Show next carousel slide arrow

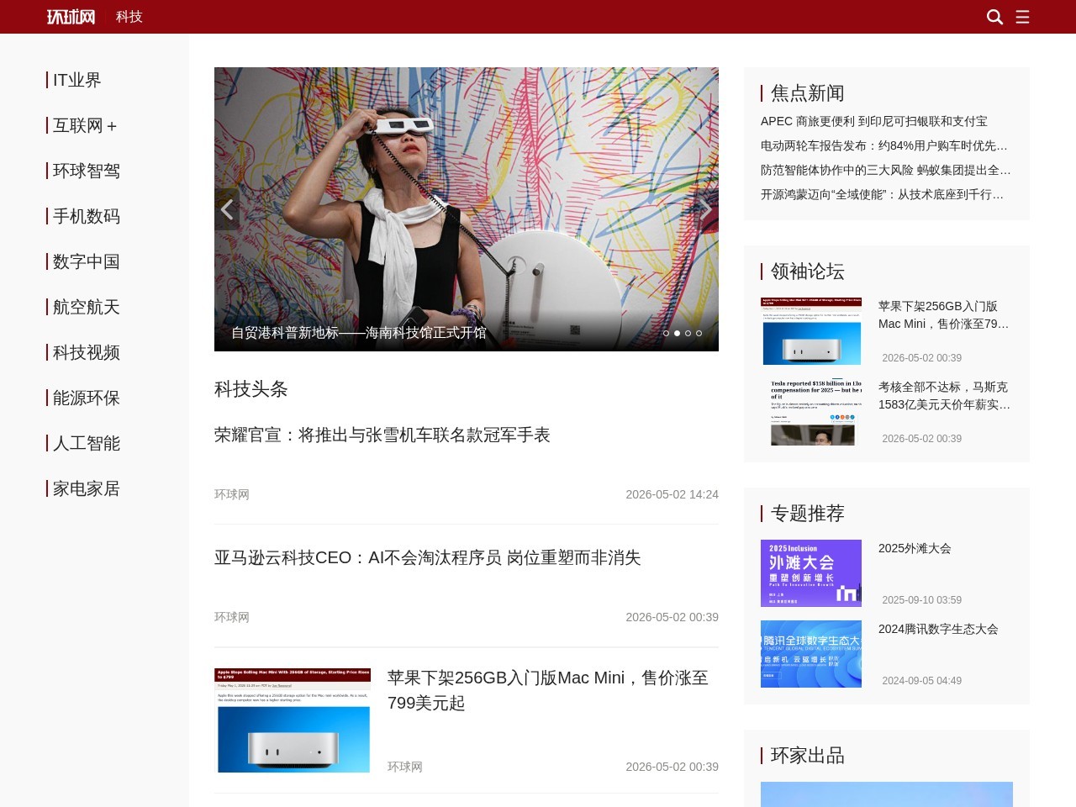pyautogui.click(x=706, y=209)
